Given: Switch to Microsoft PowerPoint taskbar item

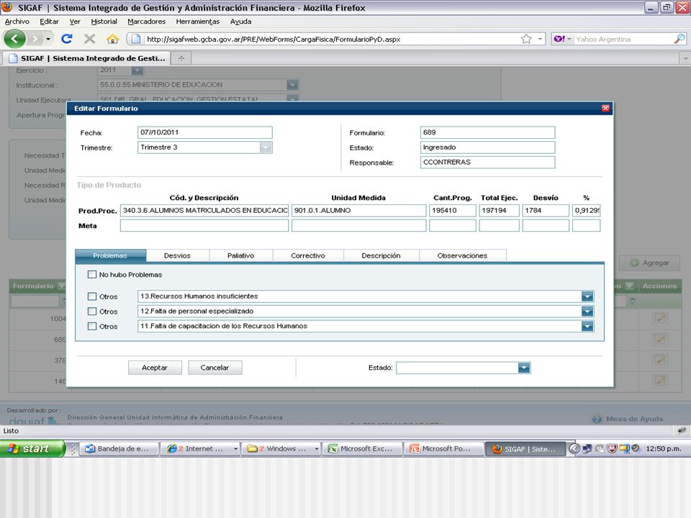Looking at the screenshot, I should (x=443, y=448).
